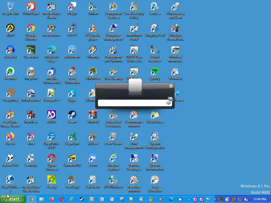Expand hidden system tray icons arrow
Viewport: 271px width, 203px height.
click(189, 199)
